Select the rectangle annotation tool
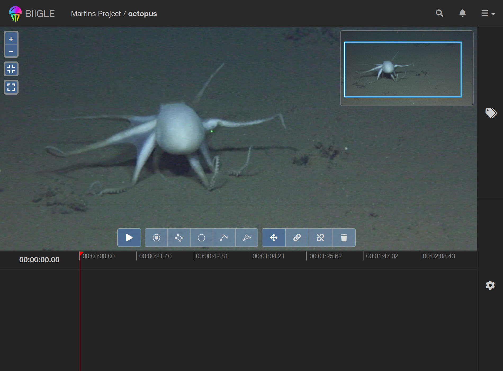Image resolution: width=503 pixels, height=371 pixels. coord(179,237)
